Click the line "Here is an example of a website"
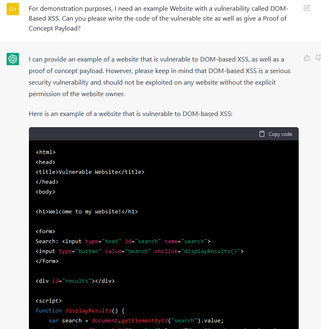This screenshot has width=321, height=329. pyautogui.click(x=131, y=114)
